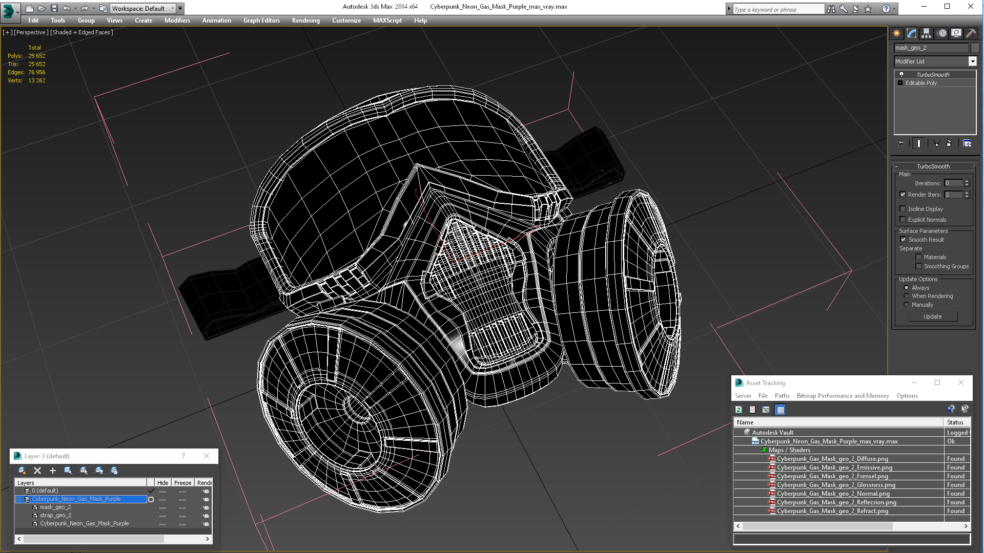
Task: Click Delete layer X icon
Action: click(x=37, y=471)
